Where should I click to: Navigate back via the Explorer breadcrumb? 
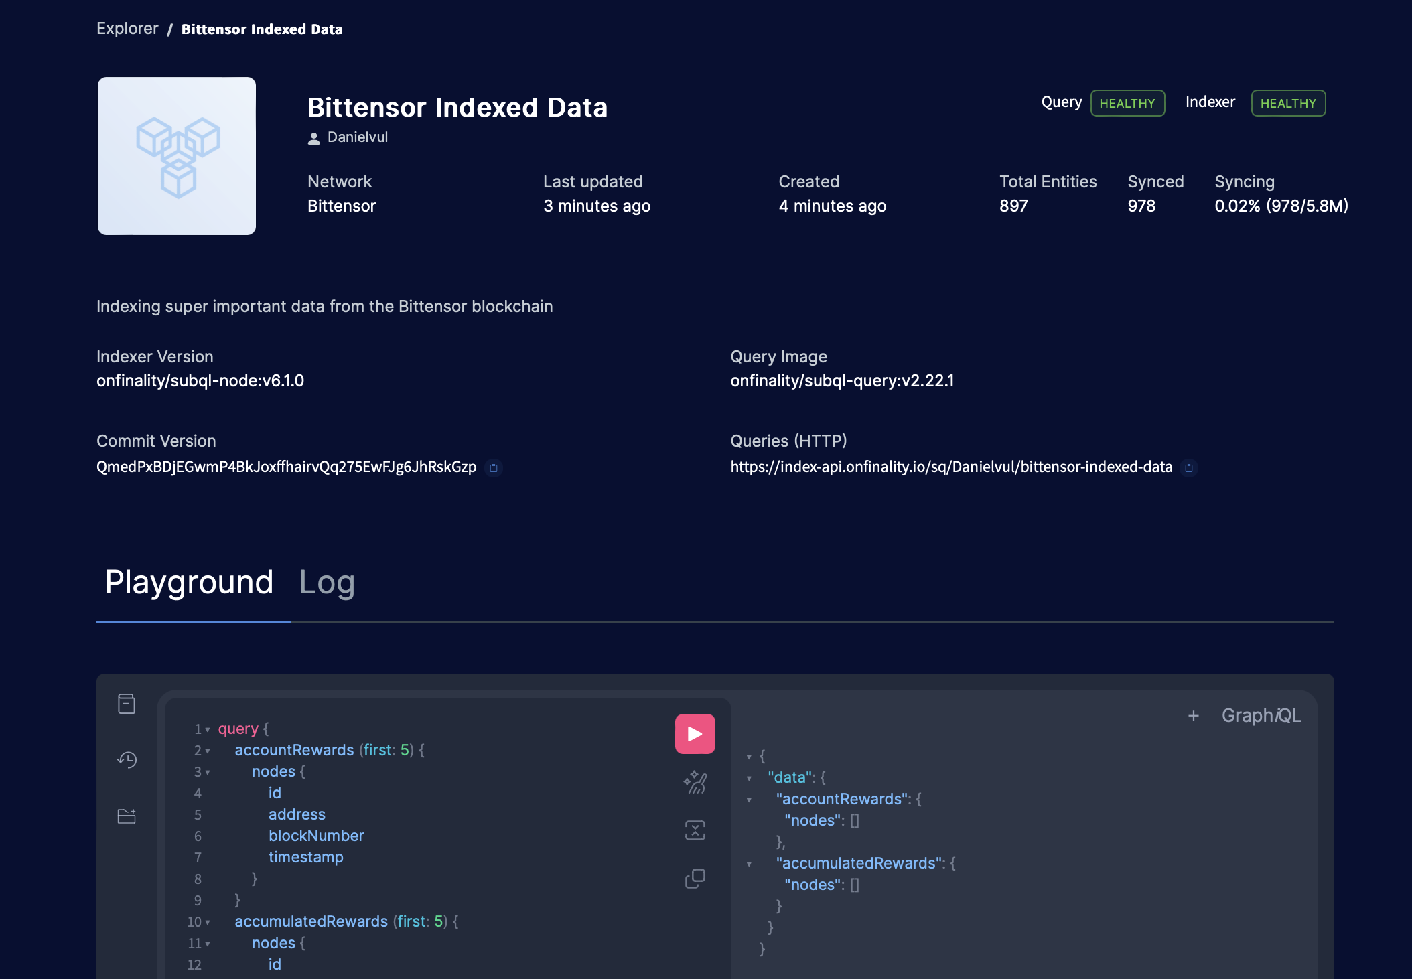pos(127,29)
